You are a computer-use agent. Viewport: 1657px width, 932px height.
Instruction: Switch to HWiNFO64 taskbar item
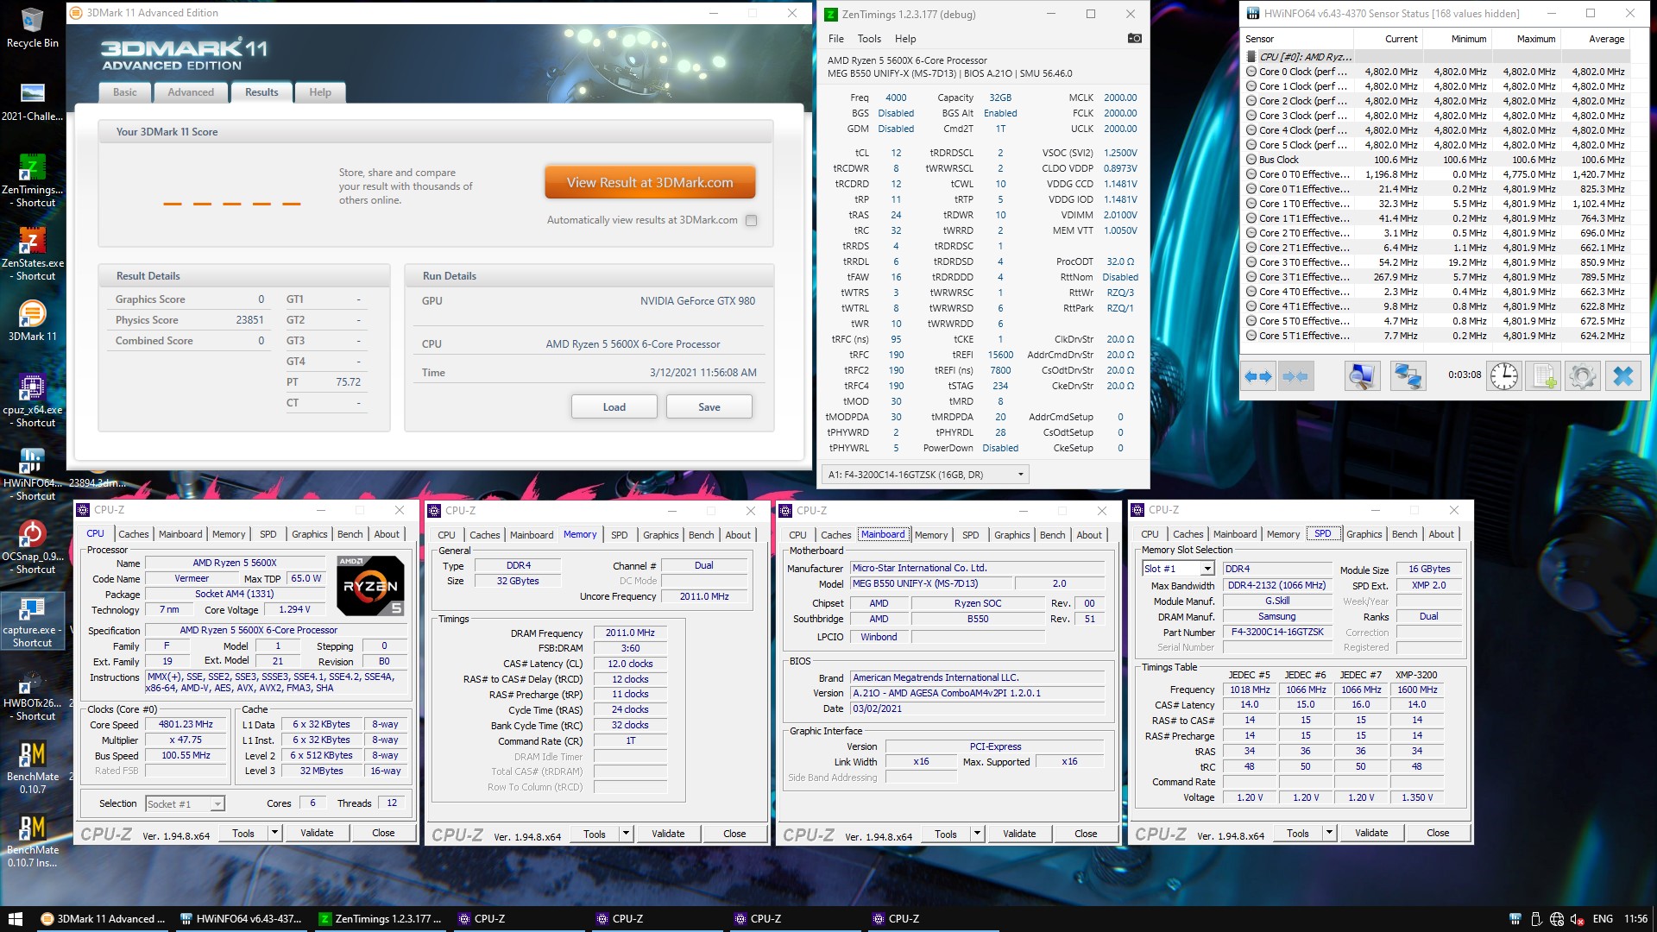pyautogui.click(x=242, y=919)
